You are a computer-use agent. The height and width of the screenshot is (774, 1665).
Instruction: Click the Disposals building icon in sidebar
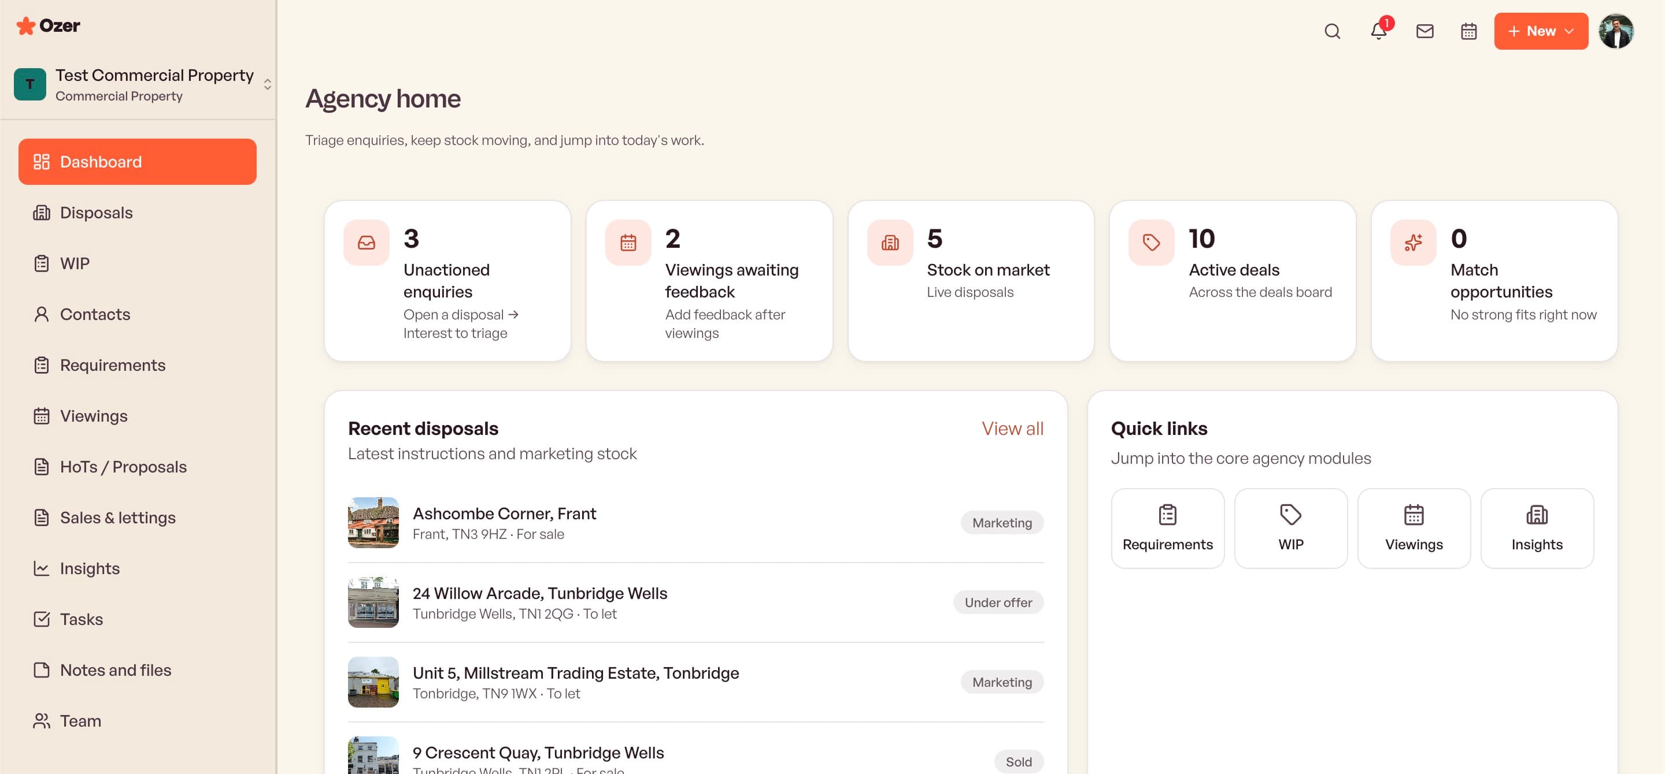[x=42, y=213]
